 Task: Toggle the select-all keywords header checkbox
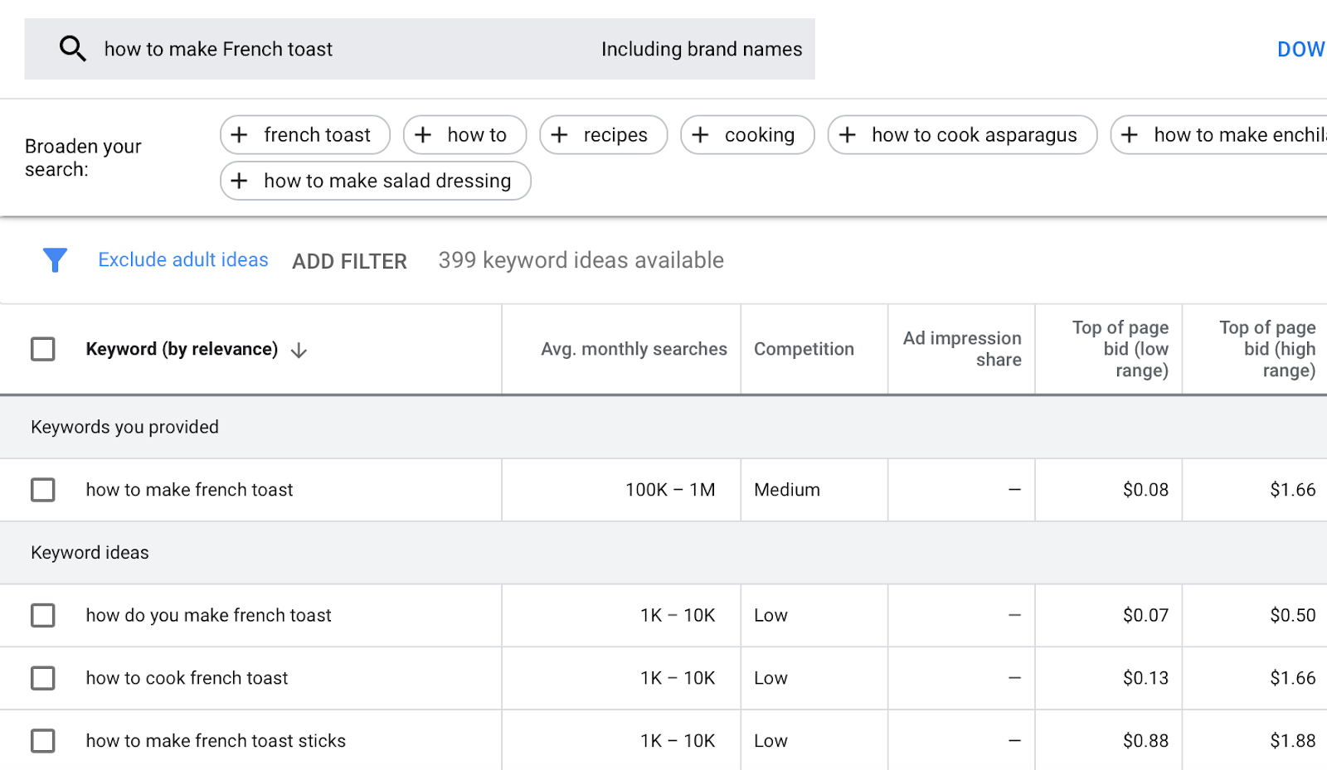(x=43, y=349)
